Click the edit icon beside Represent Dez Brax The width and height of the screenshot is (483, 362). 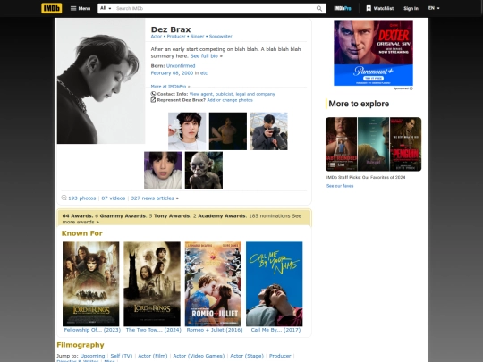pyautogui.click(x=153, y=100)
